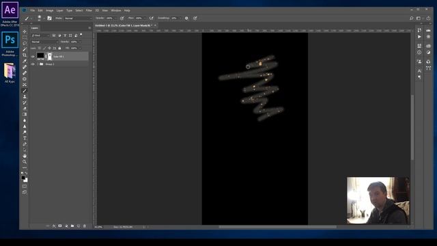Toggle airbrush build-up effects
The image size is (437, 246).
(x=152, y=18)
